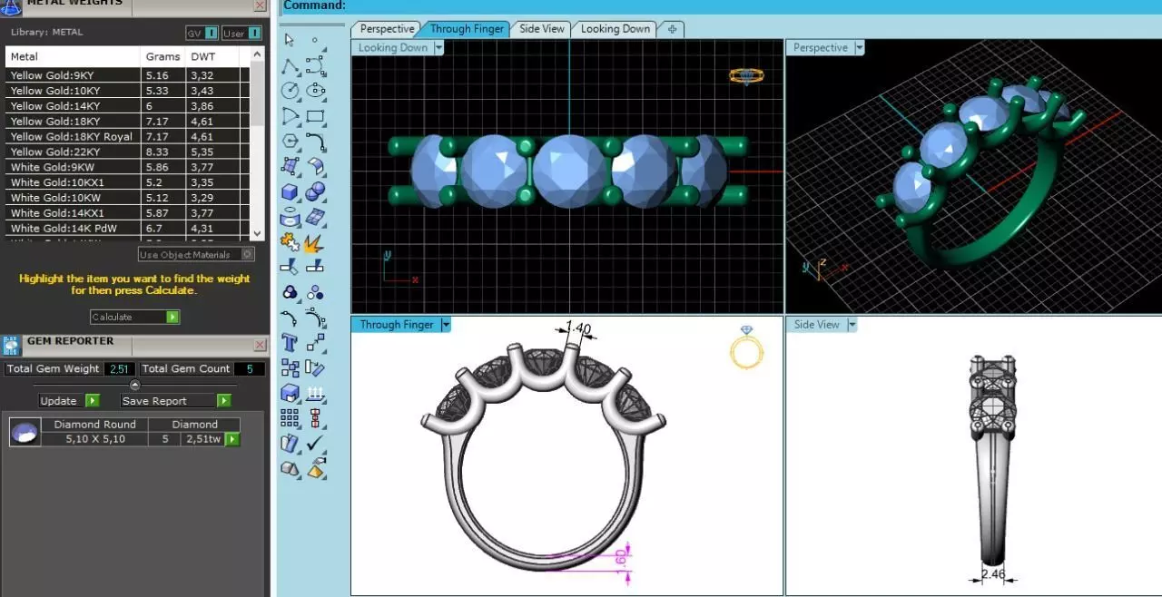Click the Grams column header
Image resolution: width=1162 pixels, height=597 pixels.
(x=163, y=57)
